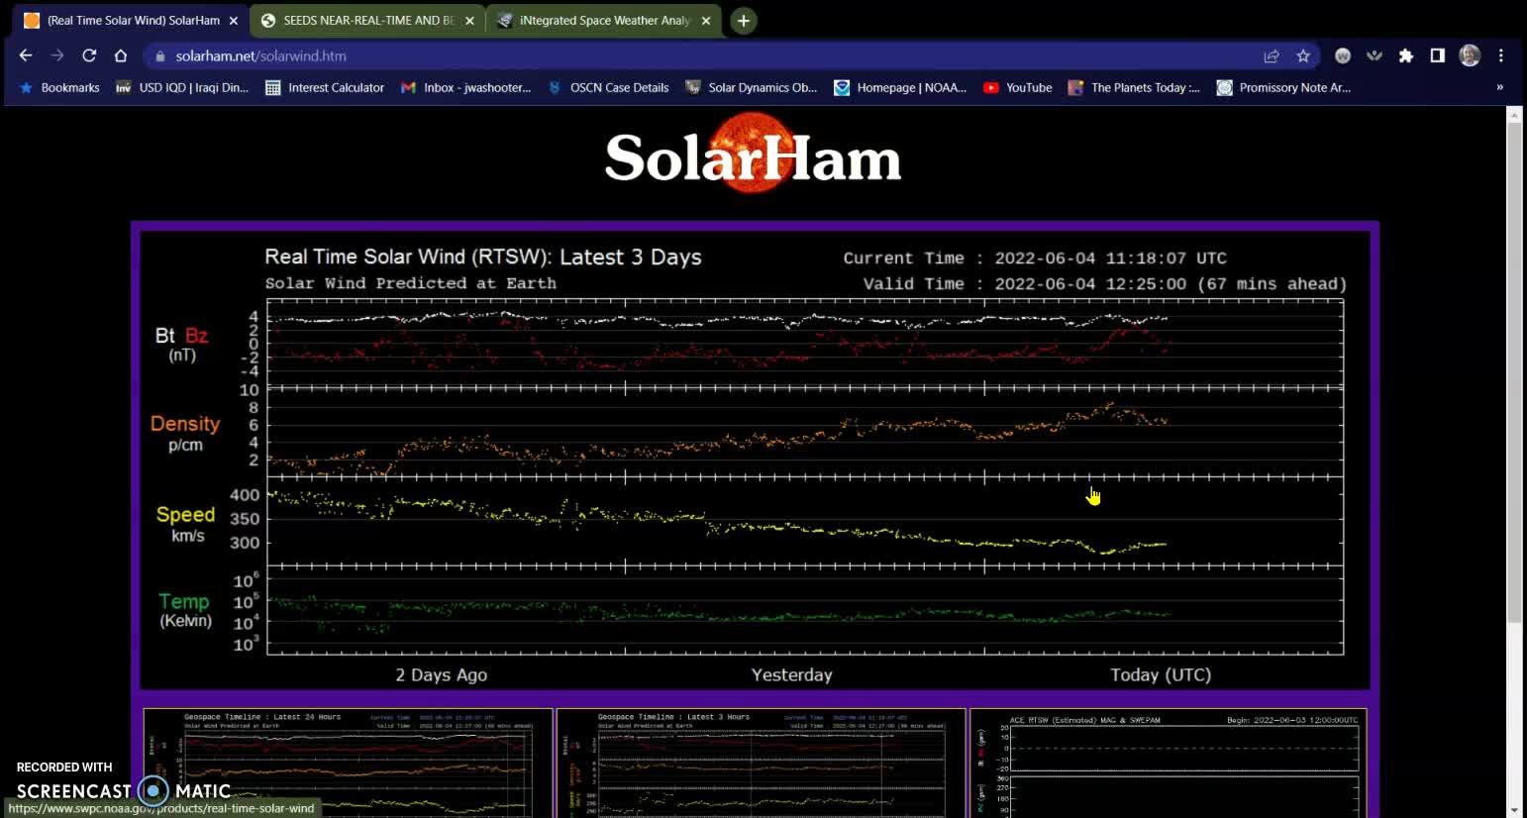Screen dimensions: 1527x818
Task: Open Chrome three-dot menu
Action: [1501, 56]
